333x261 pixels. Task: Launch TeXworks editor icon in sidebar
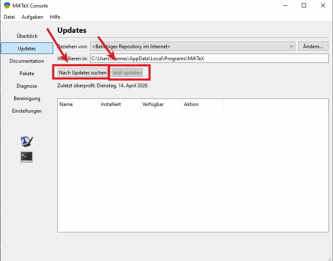pos(27,141)
